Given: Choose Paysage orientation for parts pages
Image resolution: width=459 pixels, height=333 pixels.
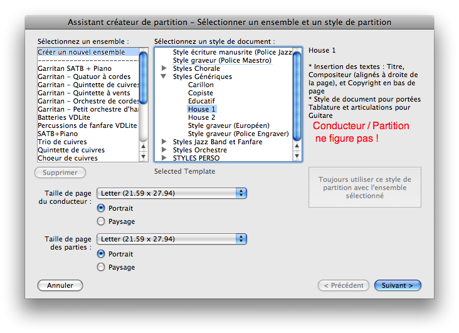Looking at the screenshot, I should coord(101,267).
